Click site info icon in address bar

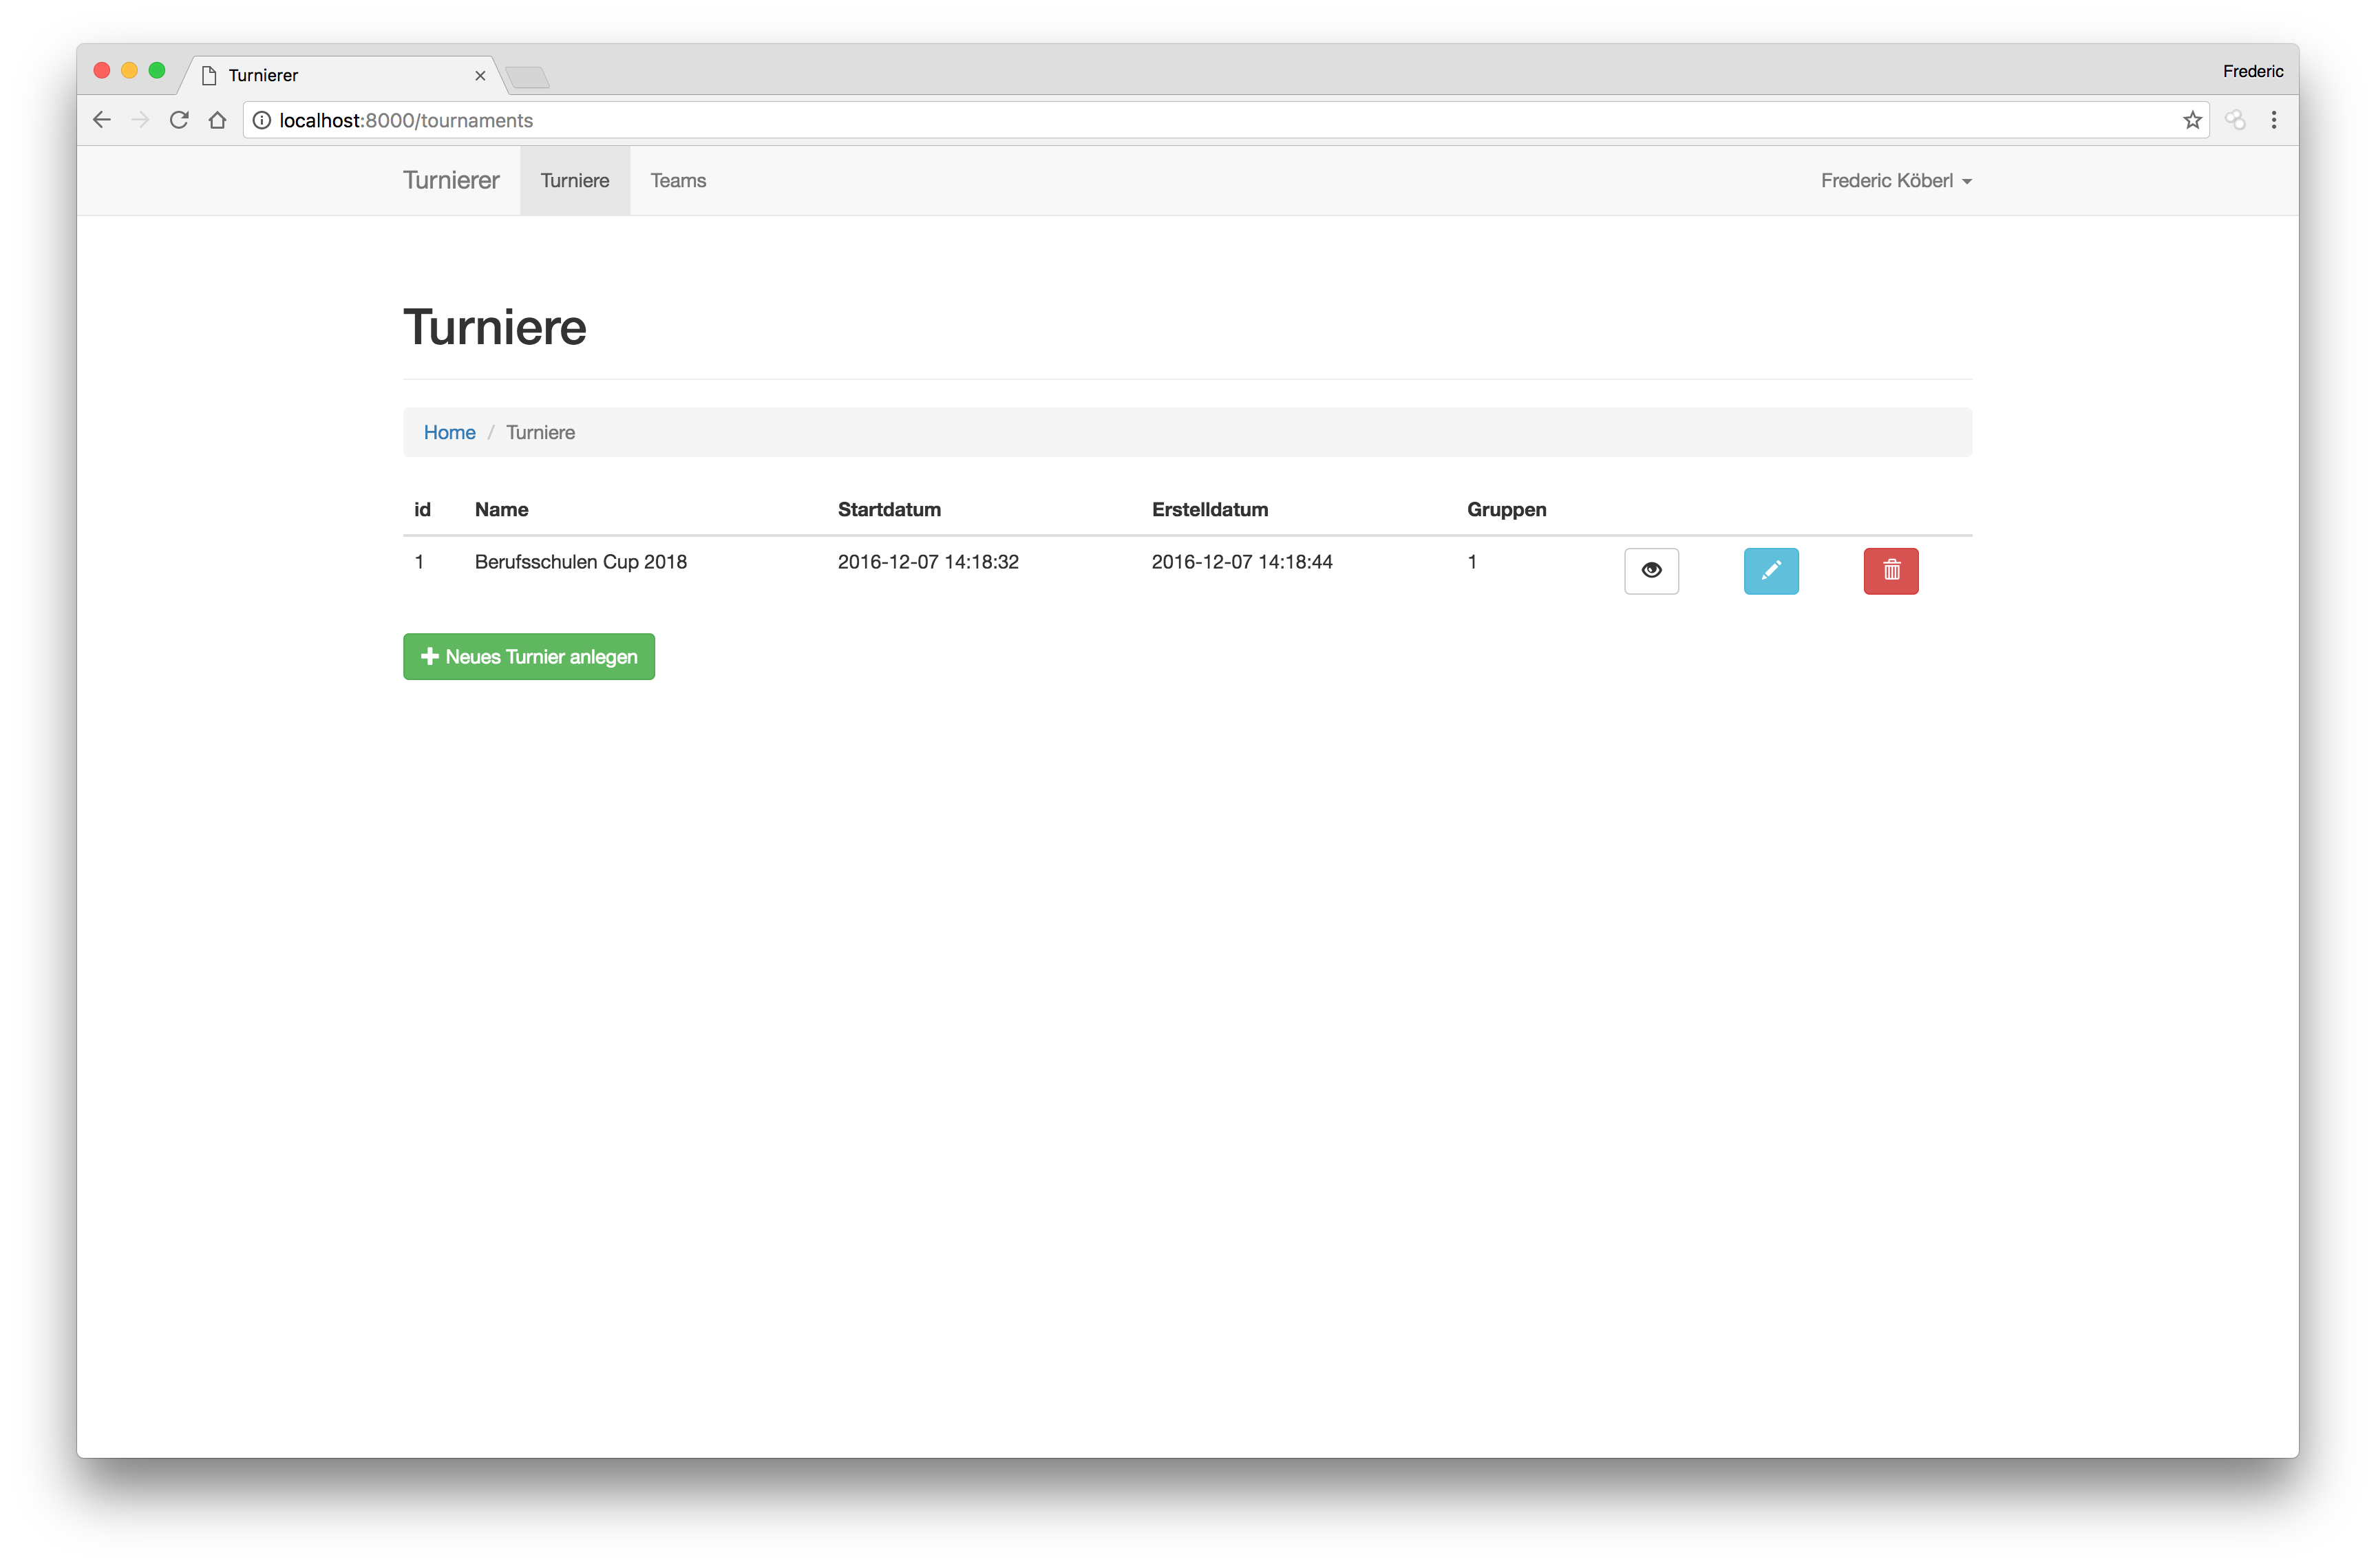261,120
